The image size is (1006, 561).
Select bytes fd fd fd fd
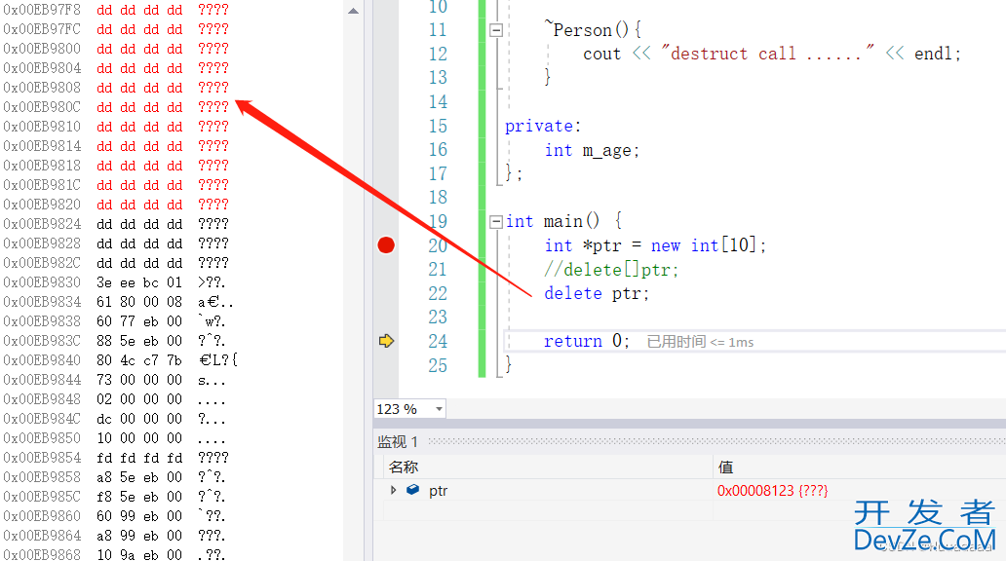(x=139, y=458)
